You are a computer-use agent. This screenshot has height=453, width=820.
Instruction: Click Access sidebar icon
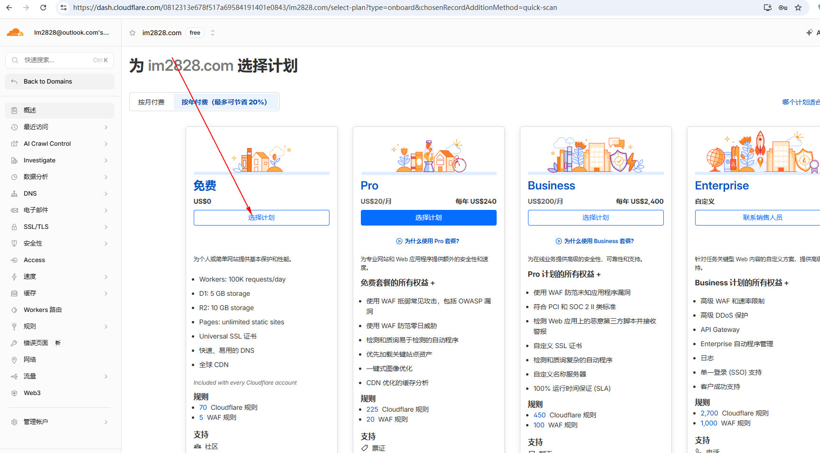14,260
